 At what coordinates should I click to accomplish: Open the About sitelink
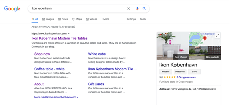pos(39,84)
